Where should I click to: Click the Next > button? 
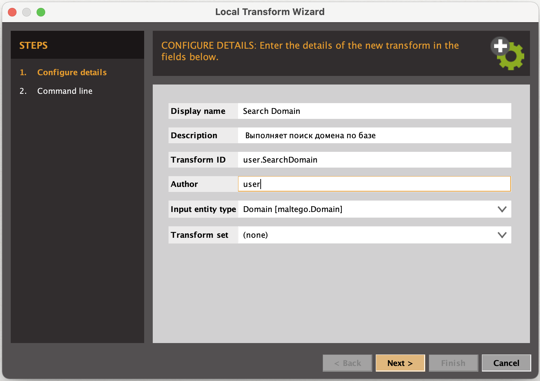point(400,363)
